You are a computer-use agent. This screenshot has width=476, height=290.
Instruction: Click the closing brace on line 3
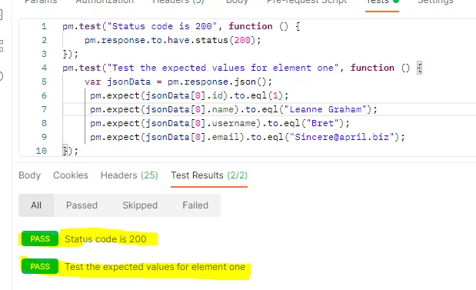(x=65, y=54)
